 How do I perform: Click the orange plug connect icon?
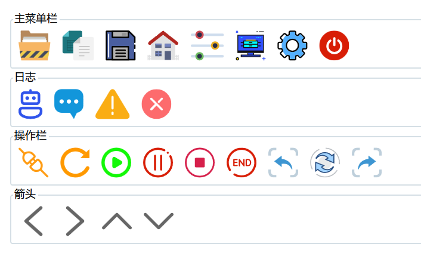33,162
